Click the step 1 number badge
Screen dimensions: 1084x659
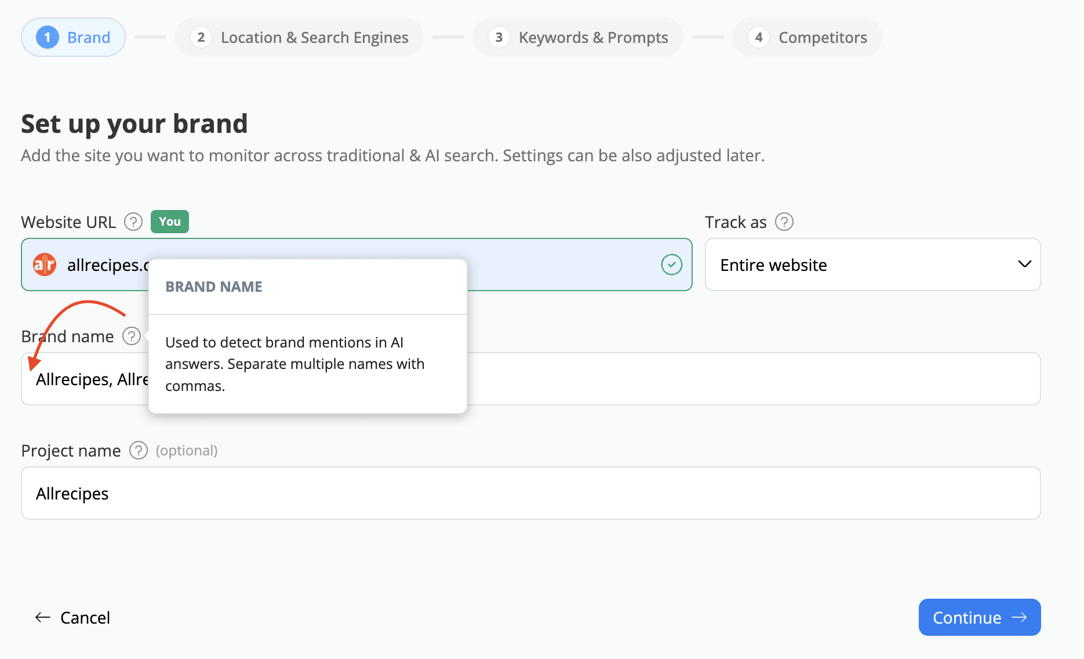48,37
